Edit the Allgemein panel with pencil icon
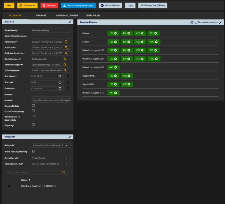Viewport: 225px width, 204px height. 70,22
